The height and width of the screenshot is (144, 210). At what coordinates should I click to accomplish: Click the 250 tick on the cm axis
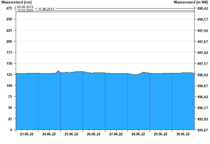pos(9,19)
